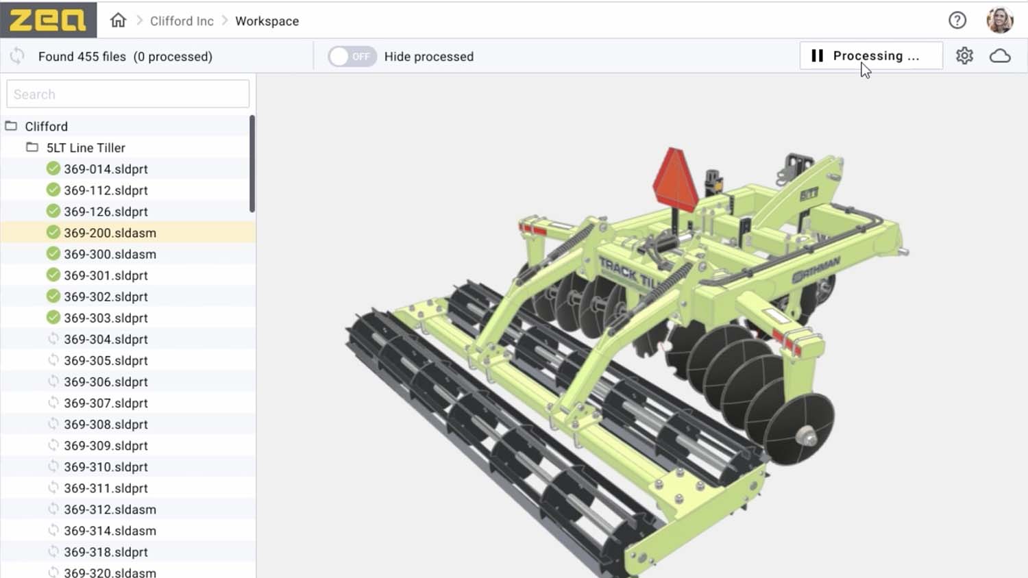Open the user profile avatar
1028x578 pixels.
tap(999, 21)
